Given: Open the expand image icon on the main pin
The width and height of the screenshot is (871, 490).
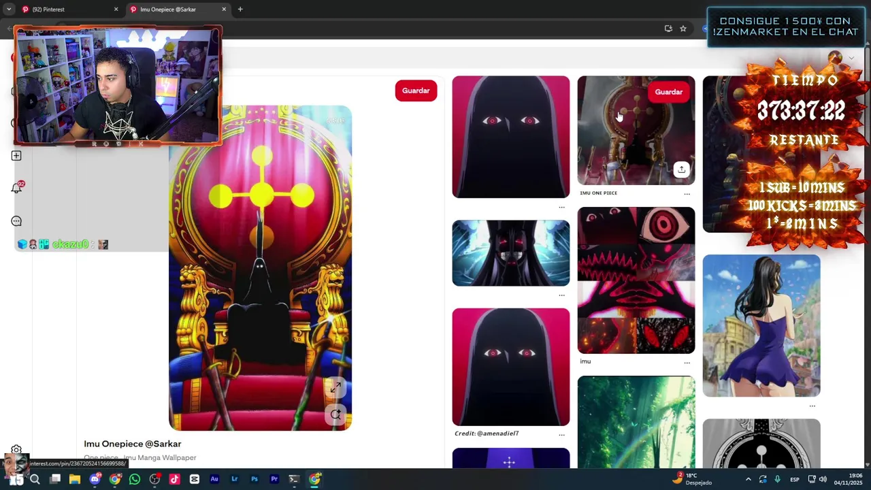Looking at the screenshot, I should pos(335,388).
